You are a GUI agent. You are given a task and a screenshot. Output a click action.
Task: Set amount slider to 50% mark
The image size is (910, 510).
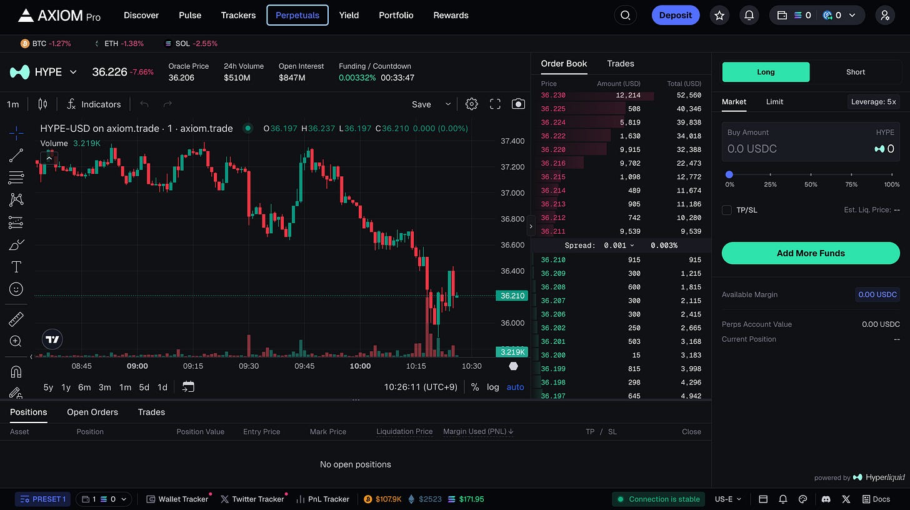click(811, 175)
